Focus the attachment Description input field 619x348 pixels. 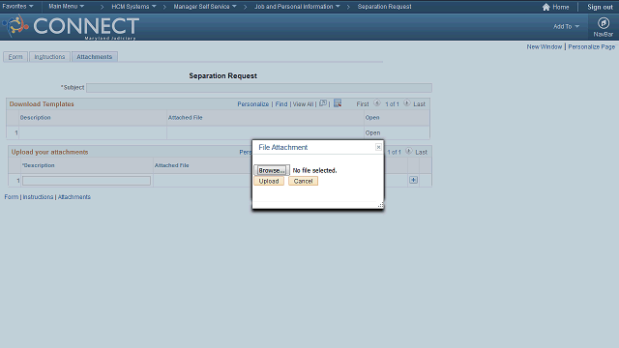[x=86, y=181]
